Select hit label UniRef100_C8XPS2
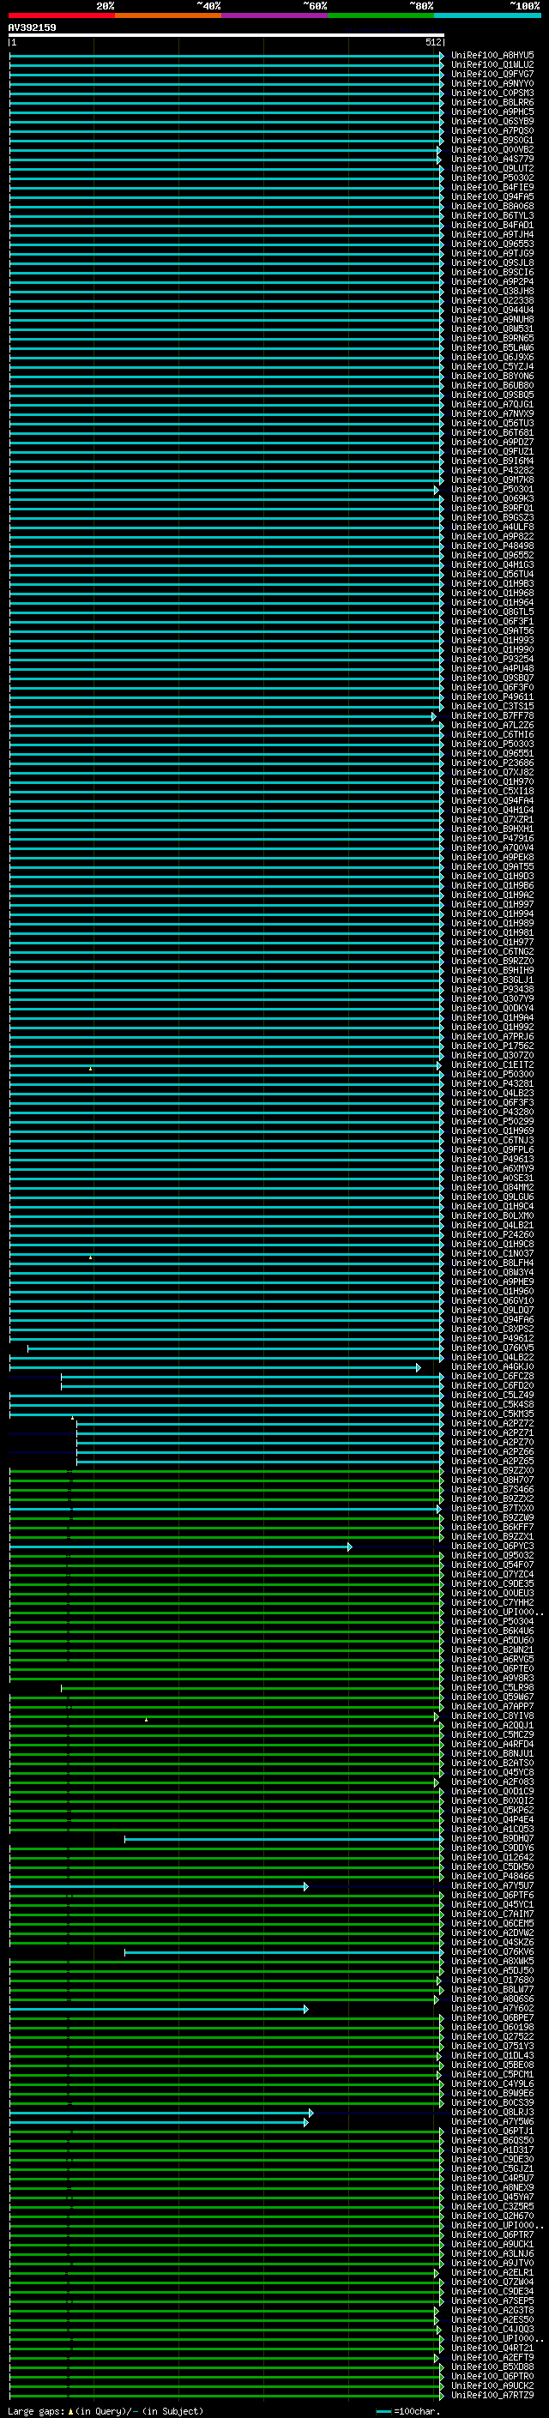Screen dimensions: 549x2418 point(492,1328)
